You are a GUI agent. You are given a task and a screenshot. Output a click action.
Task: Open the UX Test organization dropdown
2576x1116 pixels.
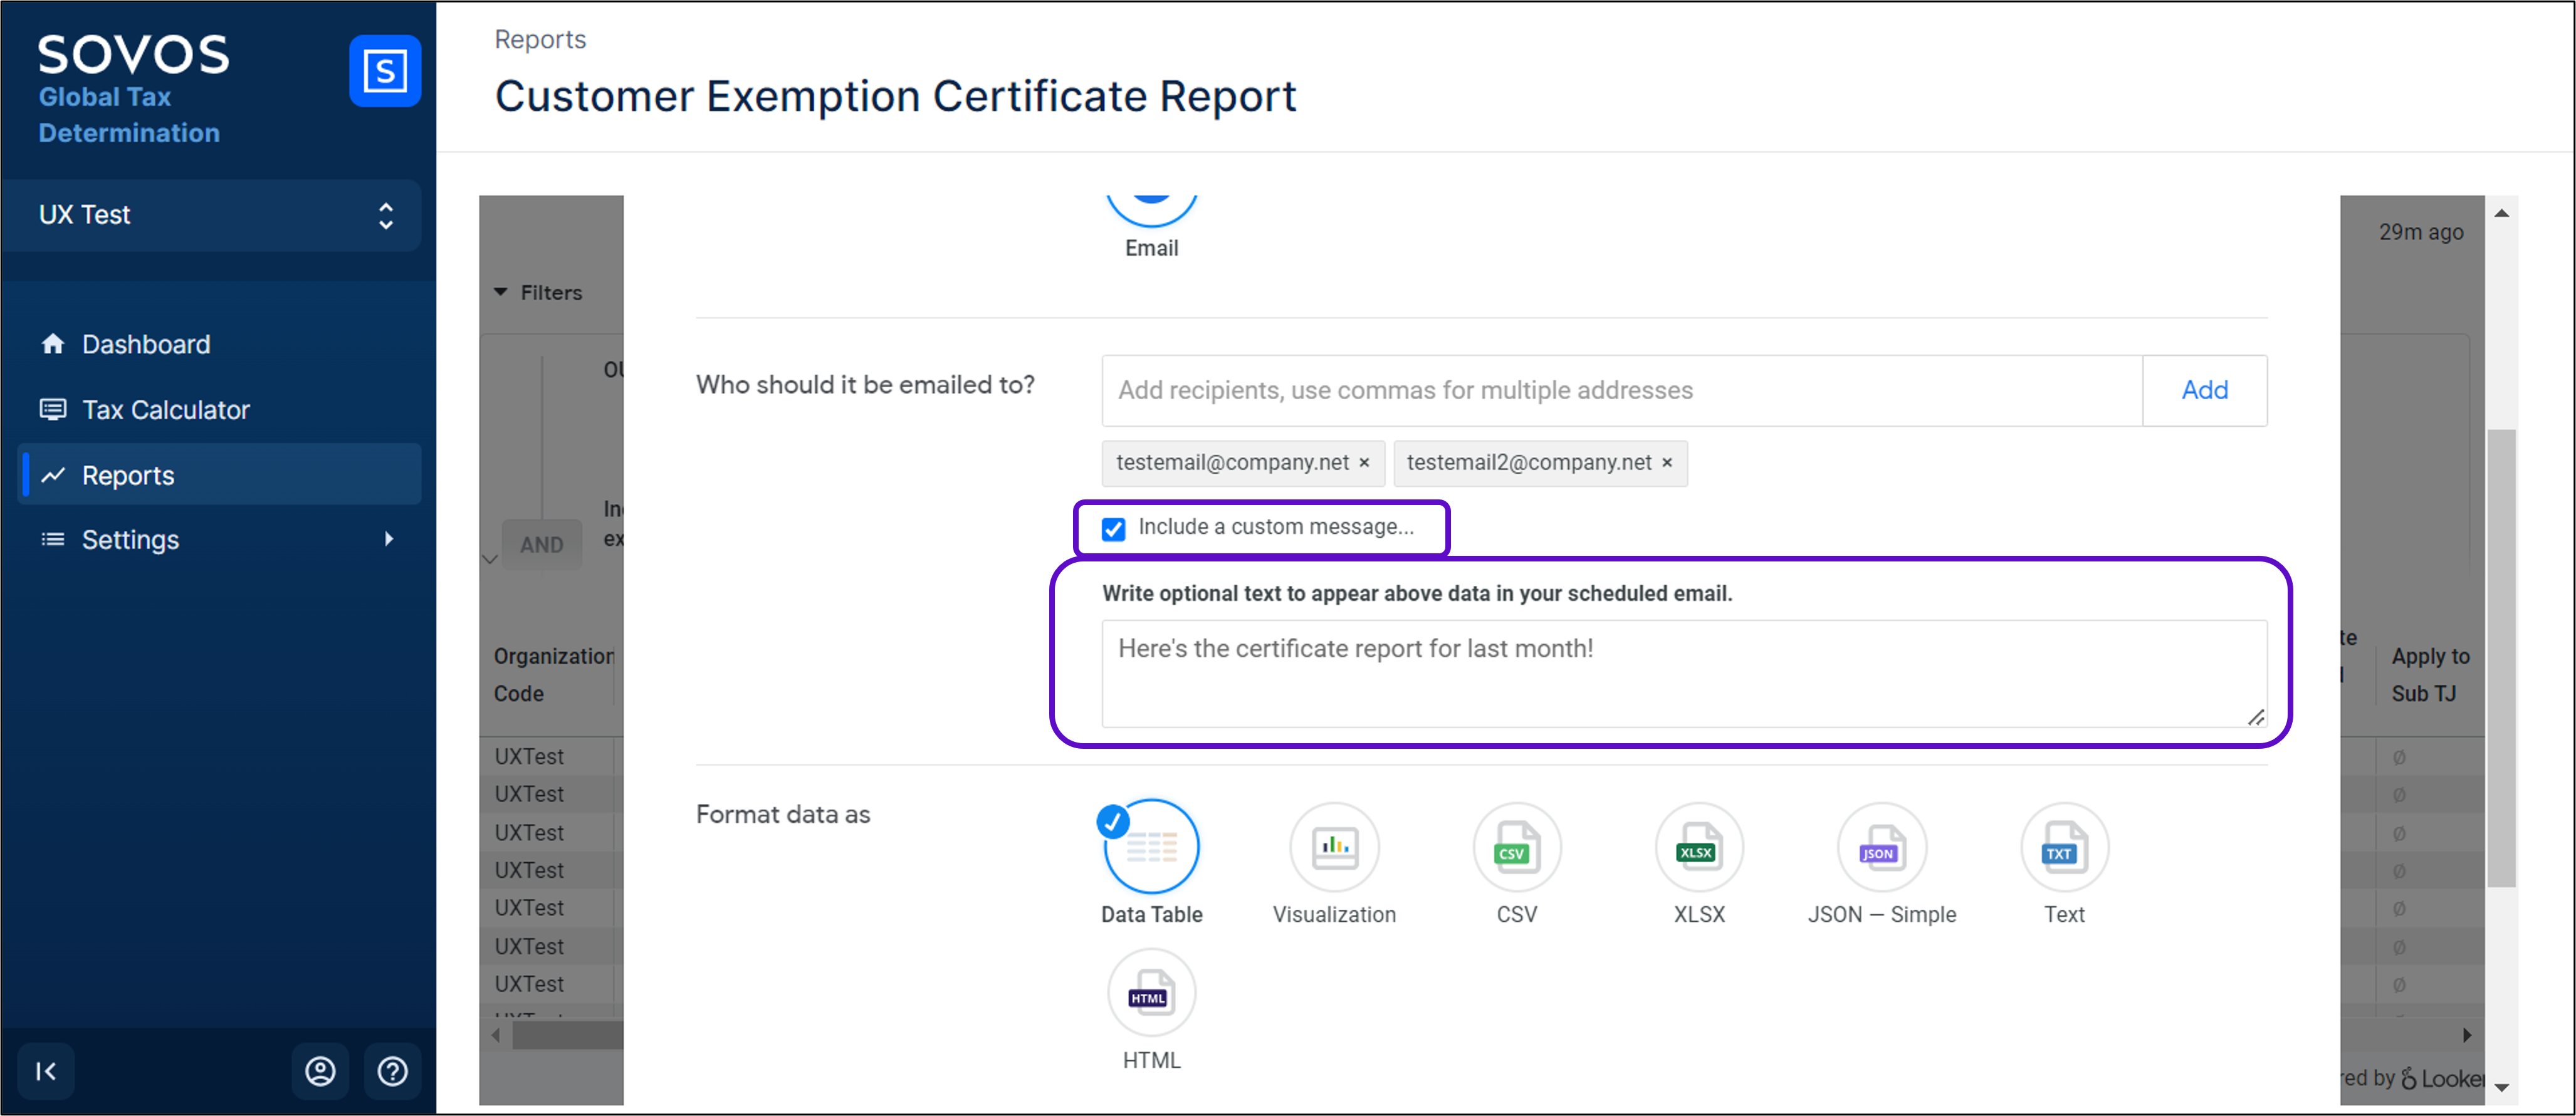point(212,215)
